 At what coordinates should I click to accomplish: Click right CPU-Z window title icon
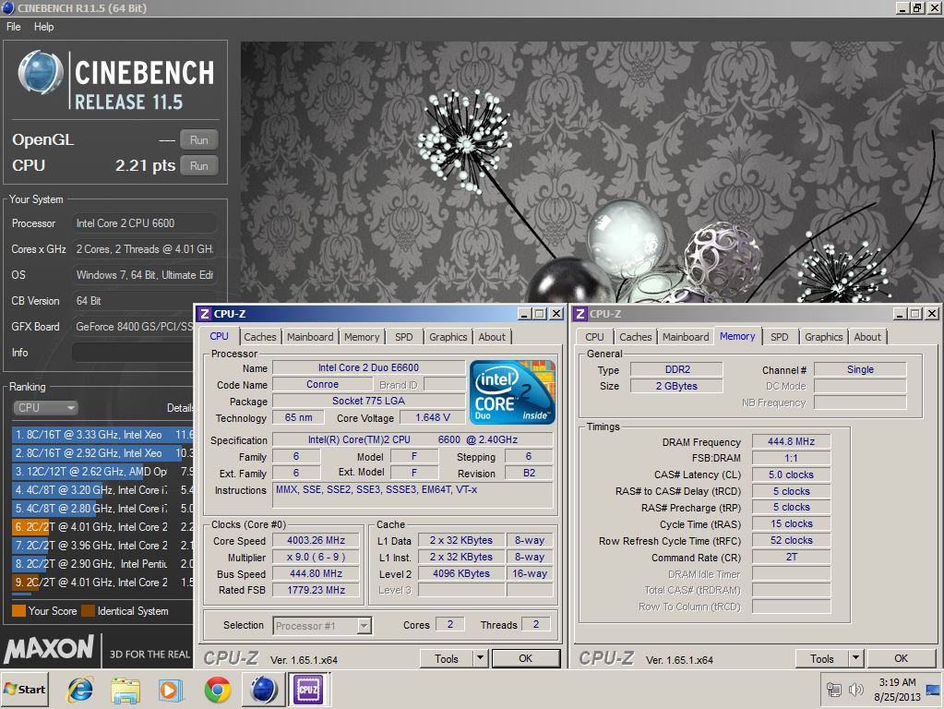tap(580, 314)
